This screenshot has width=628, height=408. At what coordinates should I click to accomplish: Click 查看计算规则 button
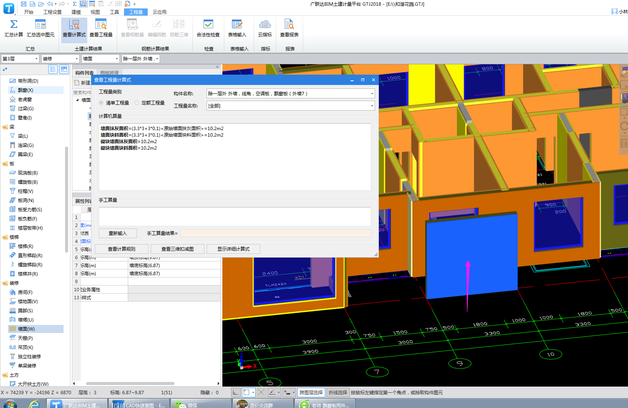(x=122, y=249)
